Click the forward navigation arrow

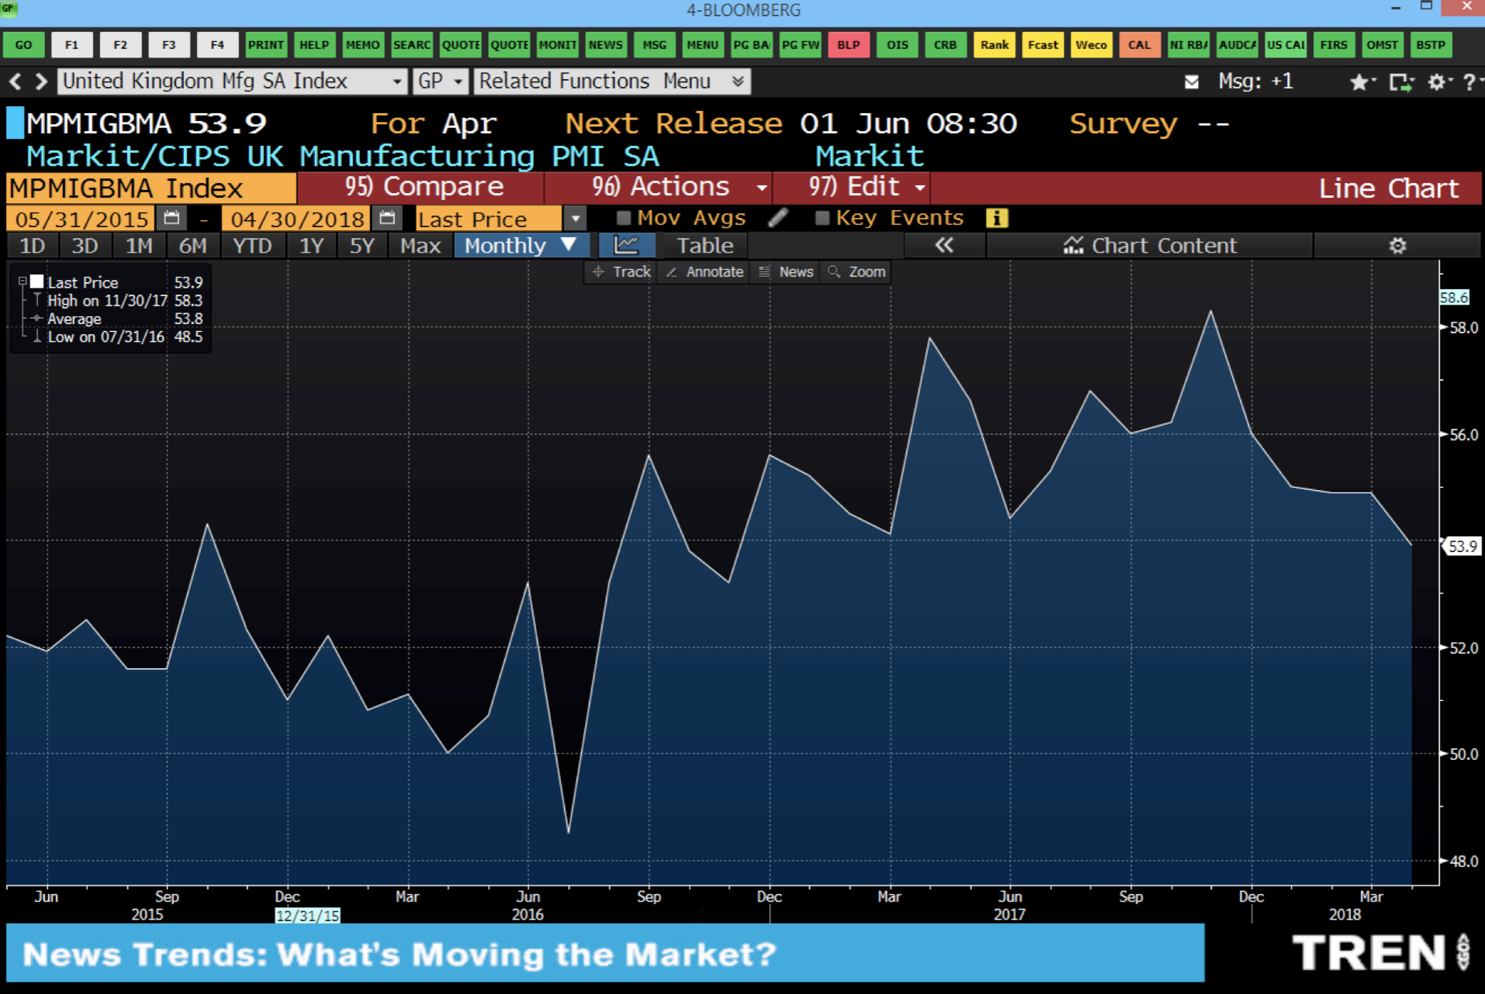click(41, 81)
